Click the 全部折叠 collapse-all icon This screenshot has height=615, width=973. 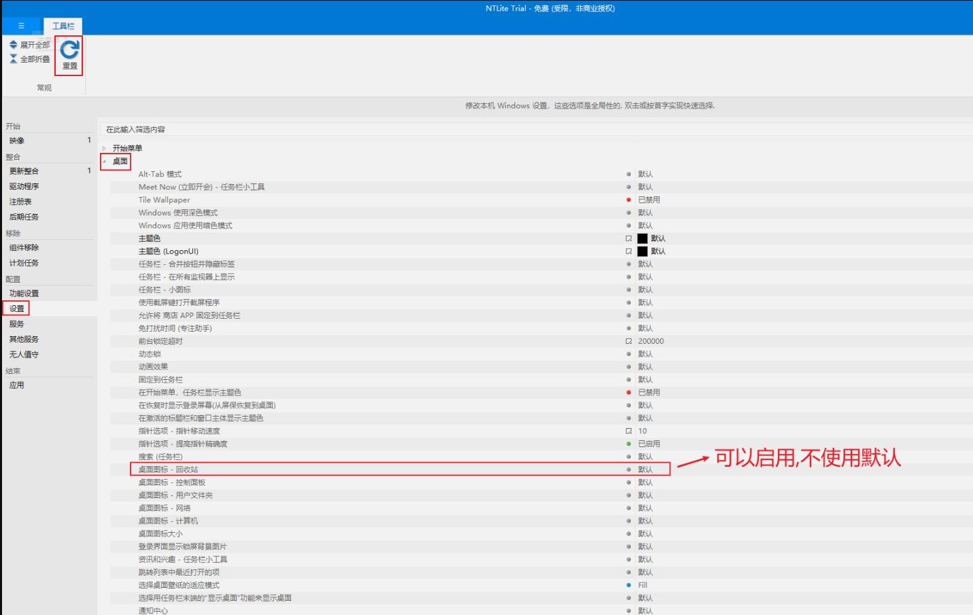13,59
